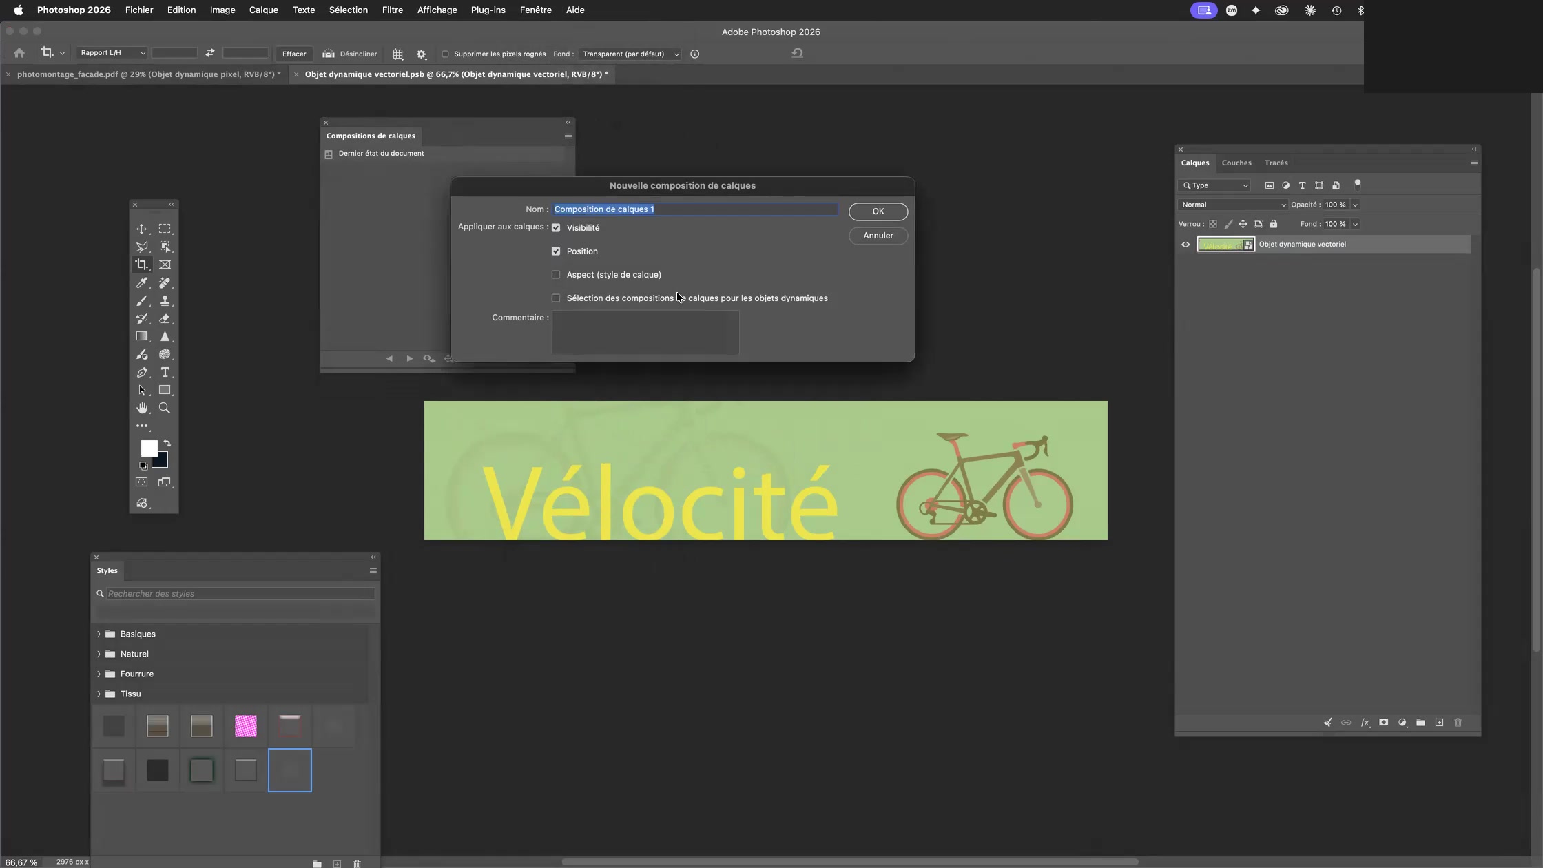The width and height of the screenshot is (1543, 868).
Task: Select the Path Selection tool
Action: [141, 391]
